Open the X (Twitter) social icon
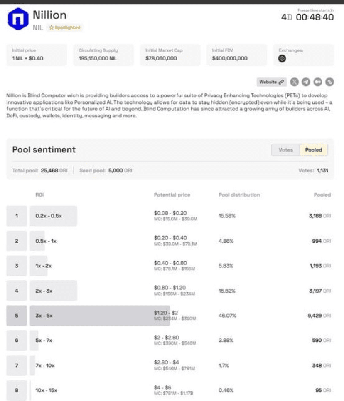Screen dimensions: 344x401 coord(294,82)
